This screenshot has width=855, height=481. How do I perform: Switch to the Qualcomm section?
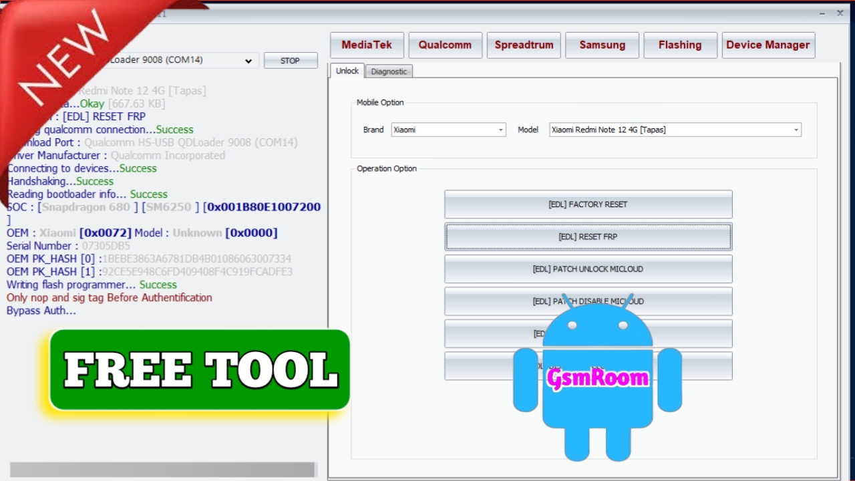(445, 45)
